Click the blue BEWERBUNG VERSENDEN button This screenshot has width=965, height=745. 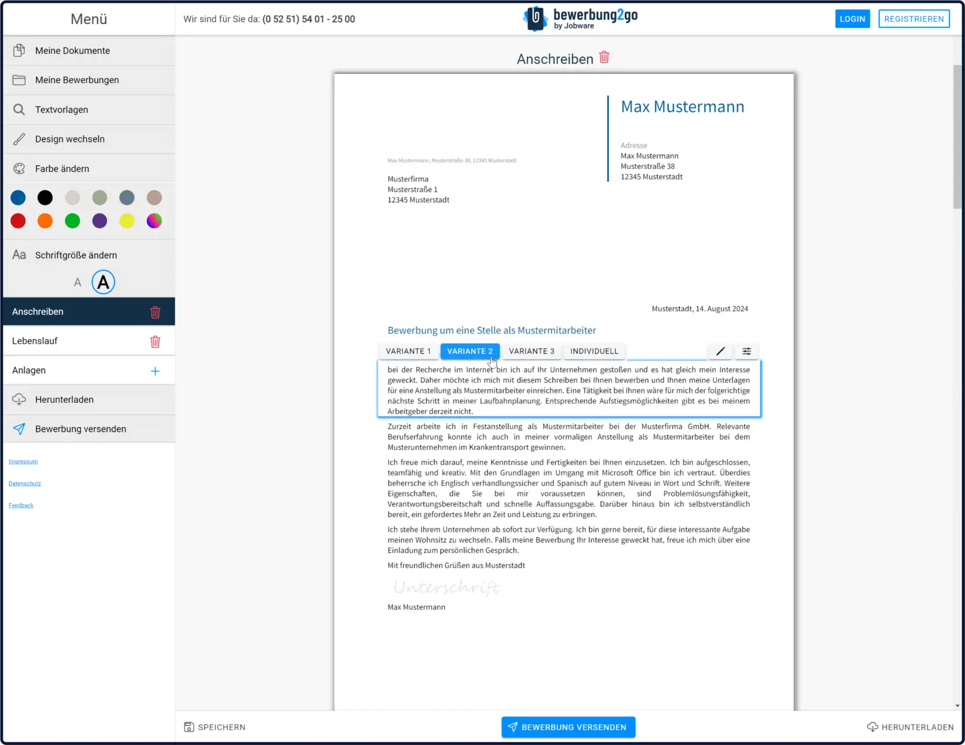tap(568, 727)
